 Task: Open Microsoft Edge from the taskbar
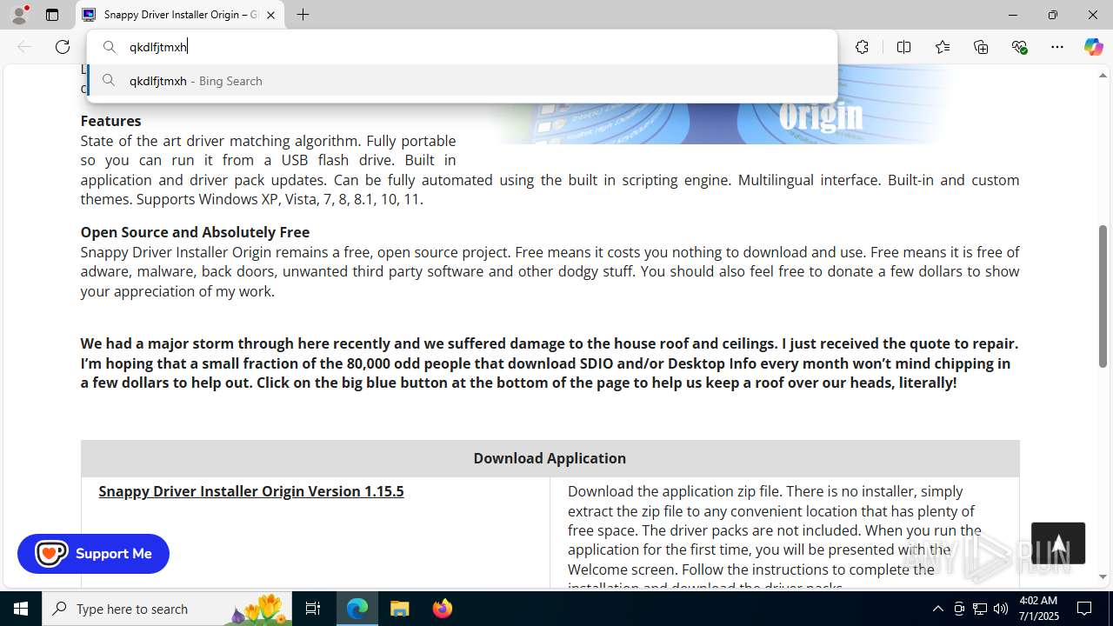point(357,609)
